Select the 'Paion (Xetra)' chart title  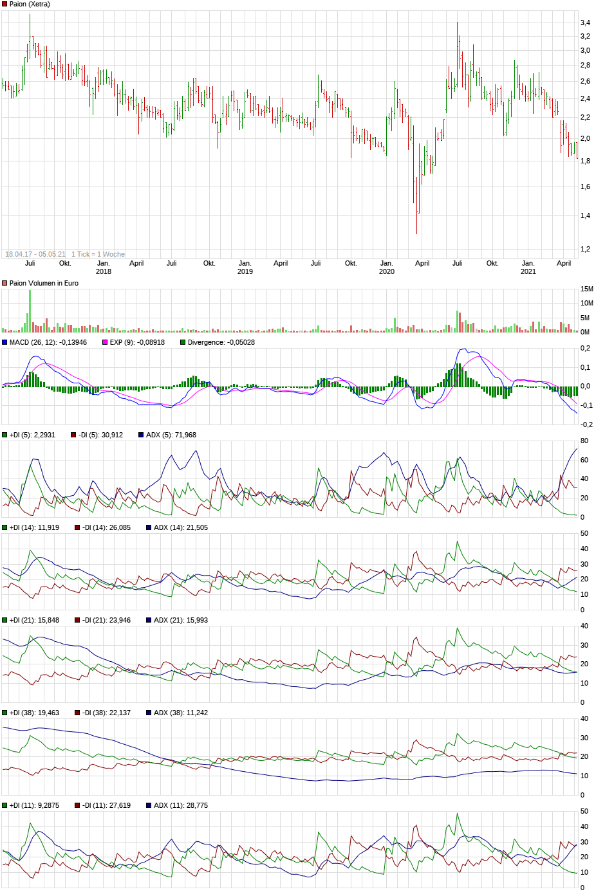click(30, 5)
